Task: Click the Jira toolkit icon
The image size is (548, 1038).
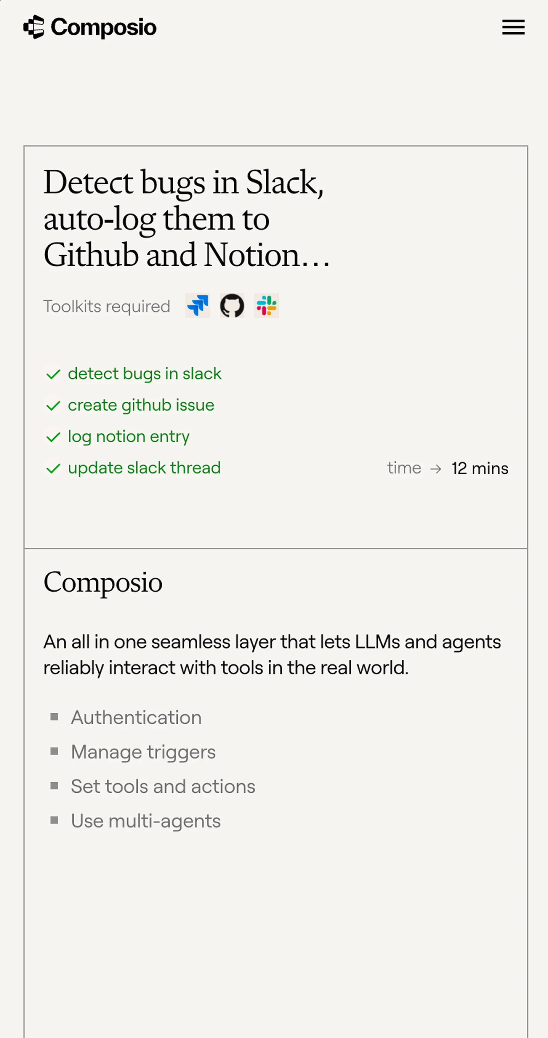Action: pos(197,305)
